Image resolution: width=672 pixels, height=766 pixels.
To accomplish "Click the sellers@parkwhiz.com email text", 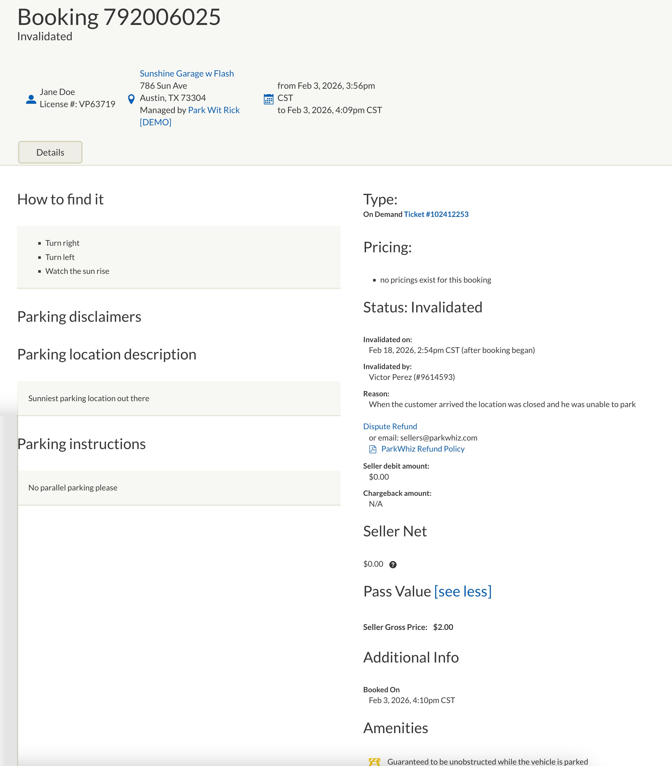I will point(439,438).
